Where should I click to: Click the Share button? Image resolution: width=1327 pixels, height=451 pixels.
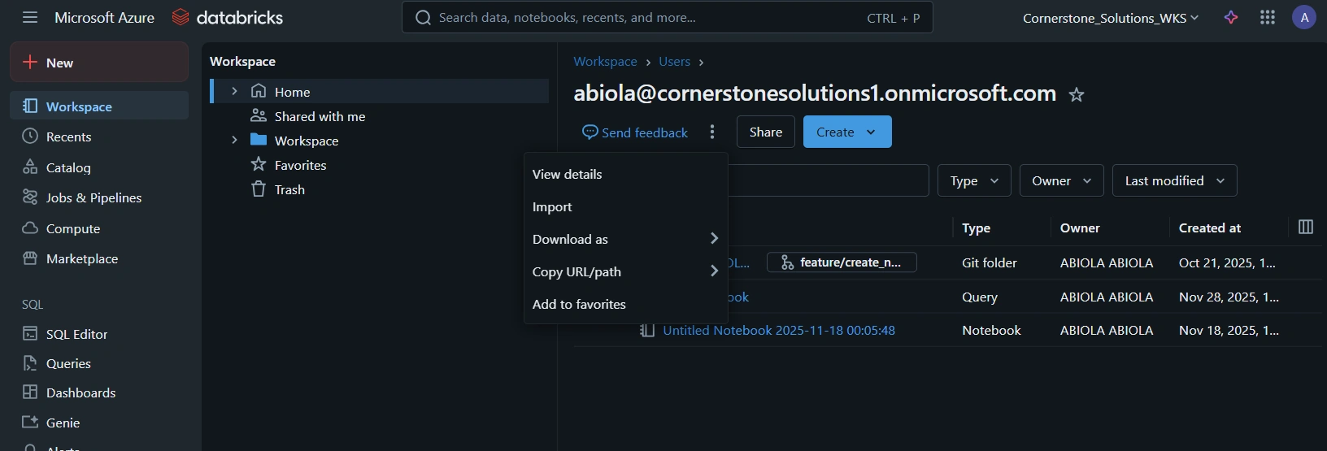766,132
